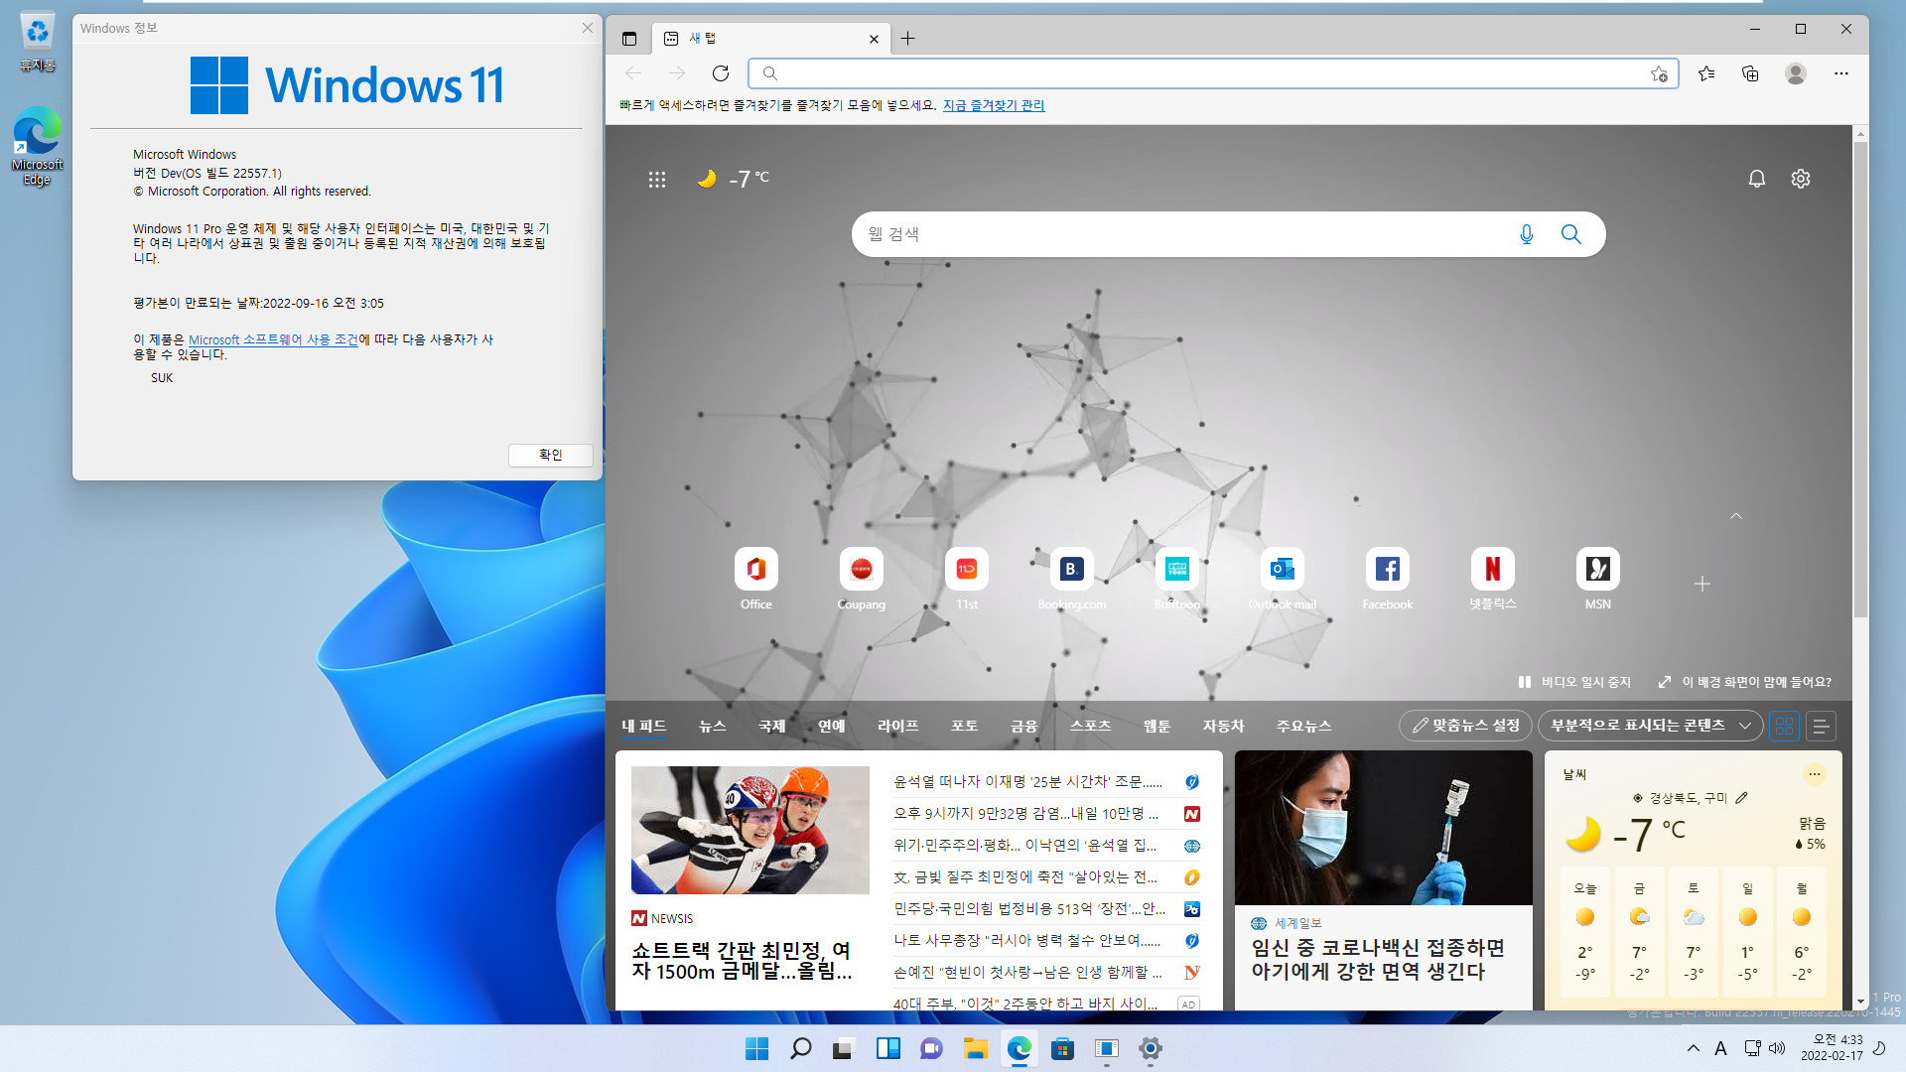Close the 새 탭 browser tab
Screen dimensions: 1906x1072
pos(874,39)
